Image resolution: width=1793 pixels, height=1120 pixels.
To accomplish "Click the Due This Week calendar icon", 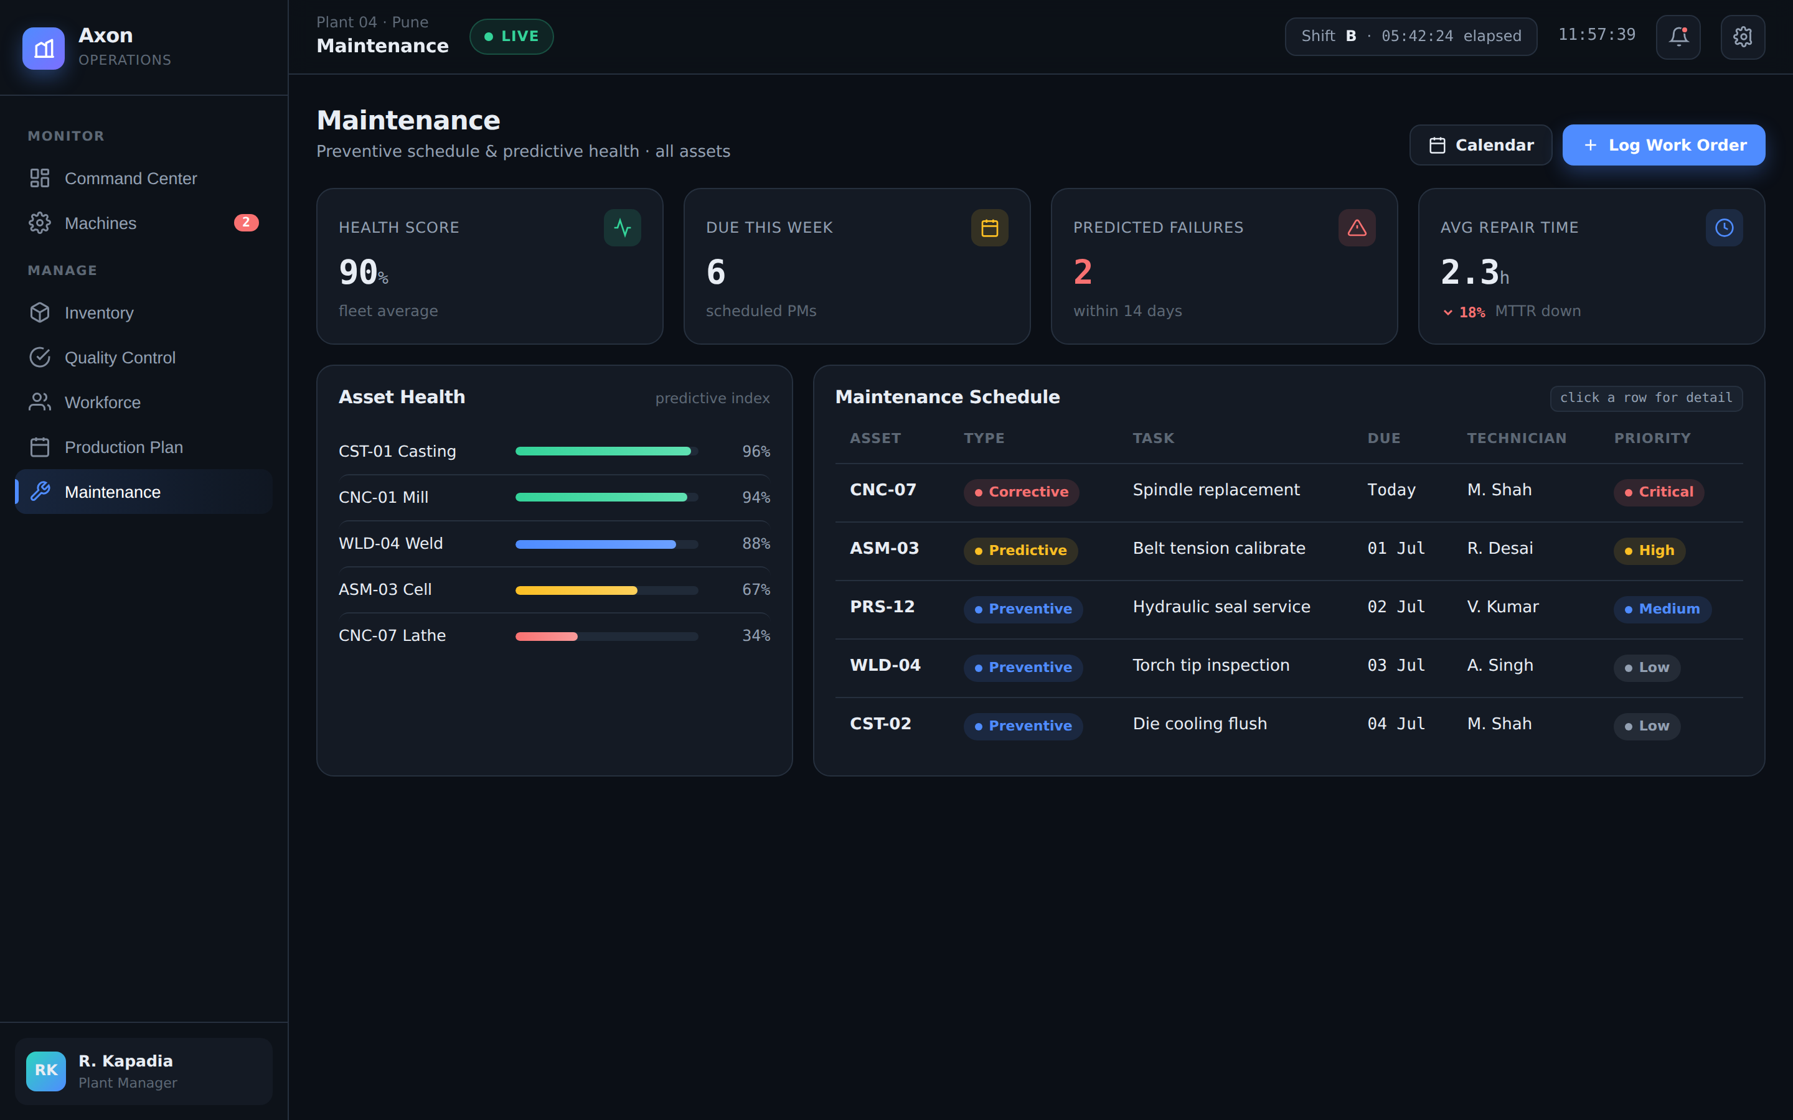I will point(990,227).
